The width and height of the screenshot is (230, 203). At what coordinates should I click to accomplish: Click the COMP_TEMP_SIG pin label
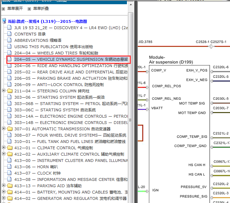192,137
